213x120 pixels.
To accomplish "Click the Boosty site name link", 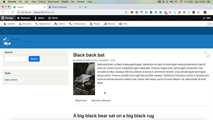I will pos(16,39).
